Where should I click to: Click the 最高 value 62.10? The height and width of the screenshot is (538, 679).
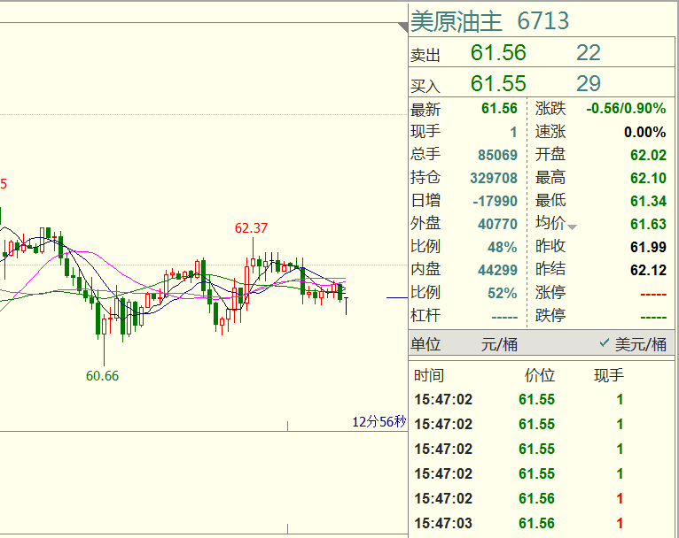[648, 178]
